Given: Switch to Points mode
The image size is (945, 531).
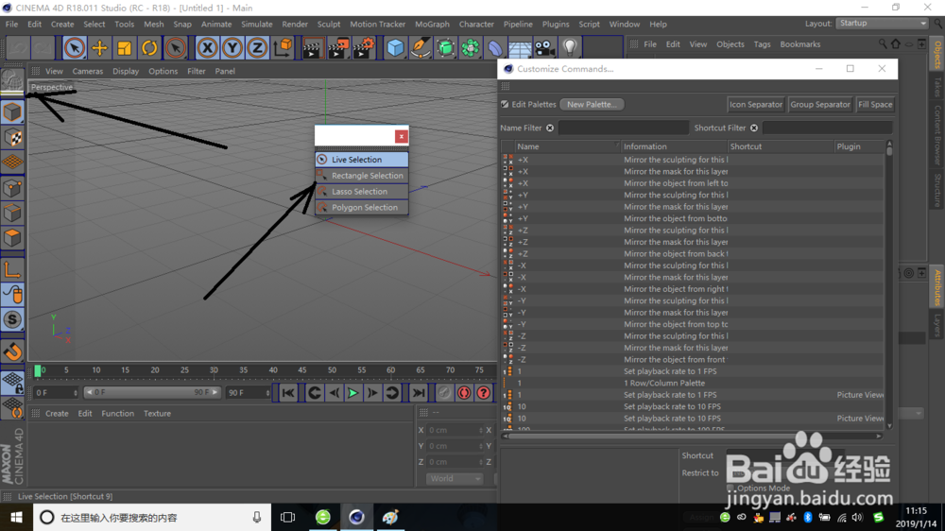Looking at the screenshot, I should (12, 188).
